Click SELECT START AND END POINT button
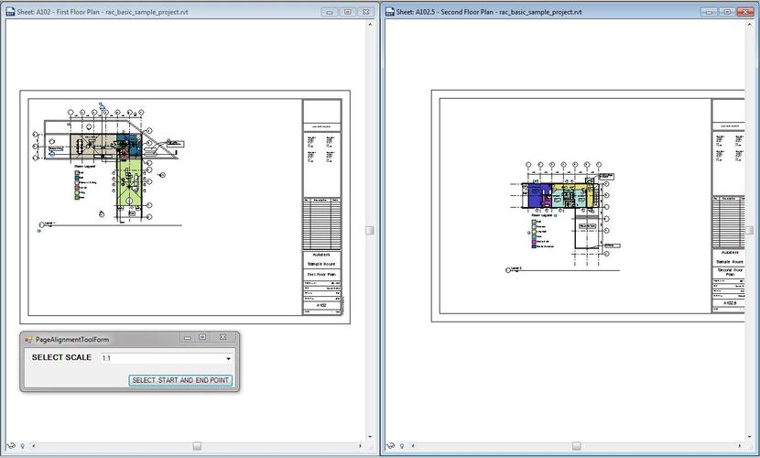The image size is (760, 458). (x=180, y=380)
